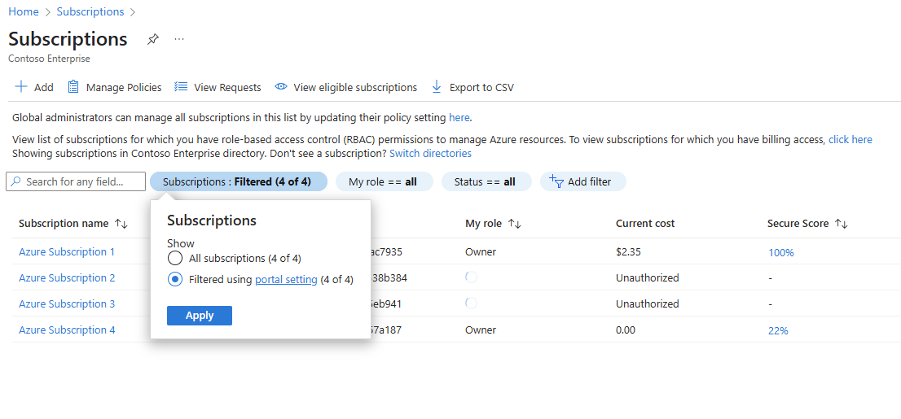Click the View Requests list icon
Viewport: 901px width, 419px height.
pyautogui.click(x=181, y=87)
